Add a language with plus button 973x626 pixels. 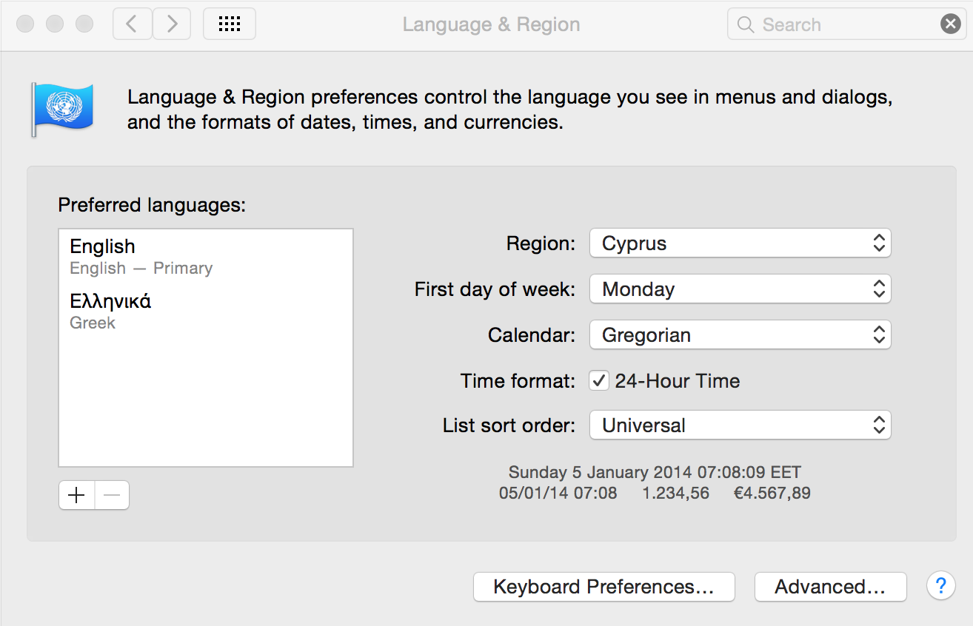tap(76, 495)
